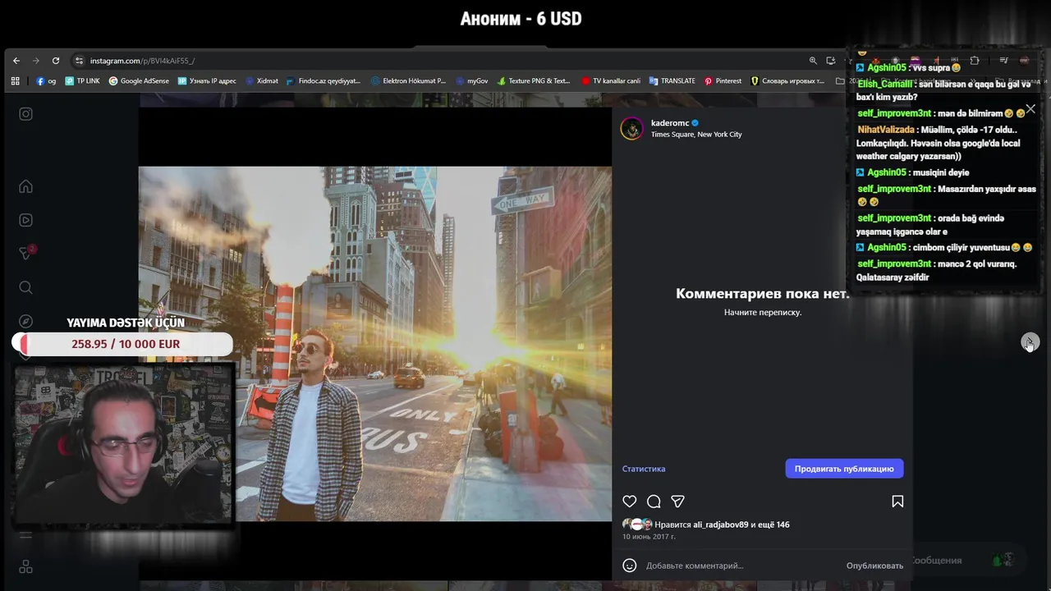This screenshot has width=1051, height=591.
Task: Click the Instagram logo in sidebar
Action: point(25,114)
